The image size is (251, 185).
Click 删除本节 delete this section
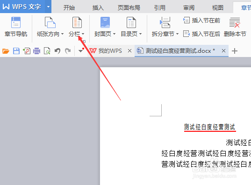(235, 27)
